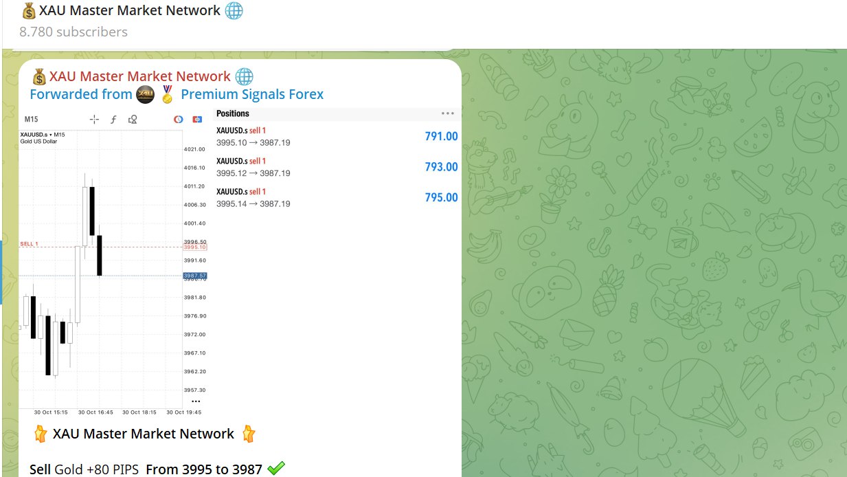Select the position with profit 791.00

(x=337, y=136)
